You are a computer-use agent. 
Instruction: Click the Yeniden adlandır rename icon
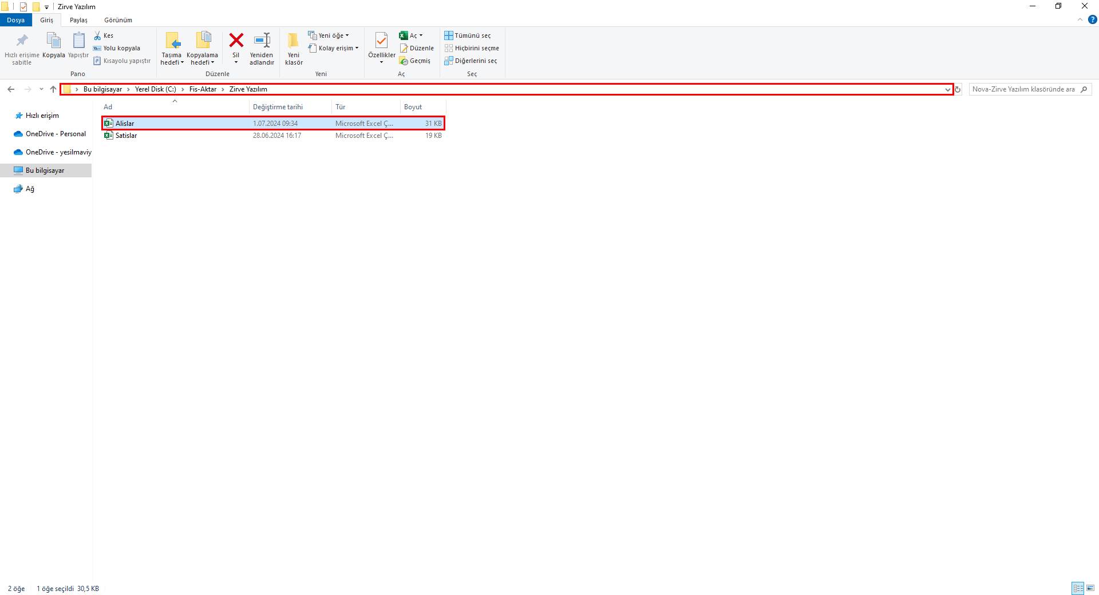pos(262,41)
